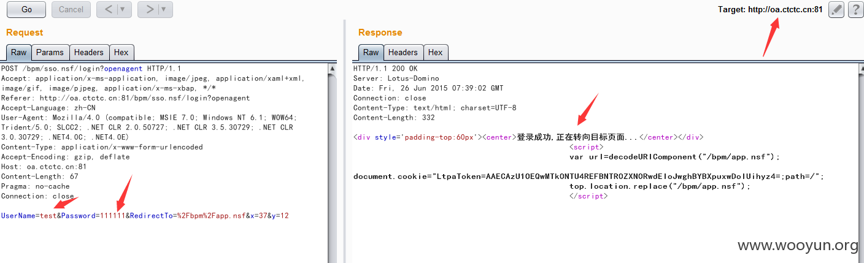
Task: Click the Response heading label
Action: coord(380,32)
